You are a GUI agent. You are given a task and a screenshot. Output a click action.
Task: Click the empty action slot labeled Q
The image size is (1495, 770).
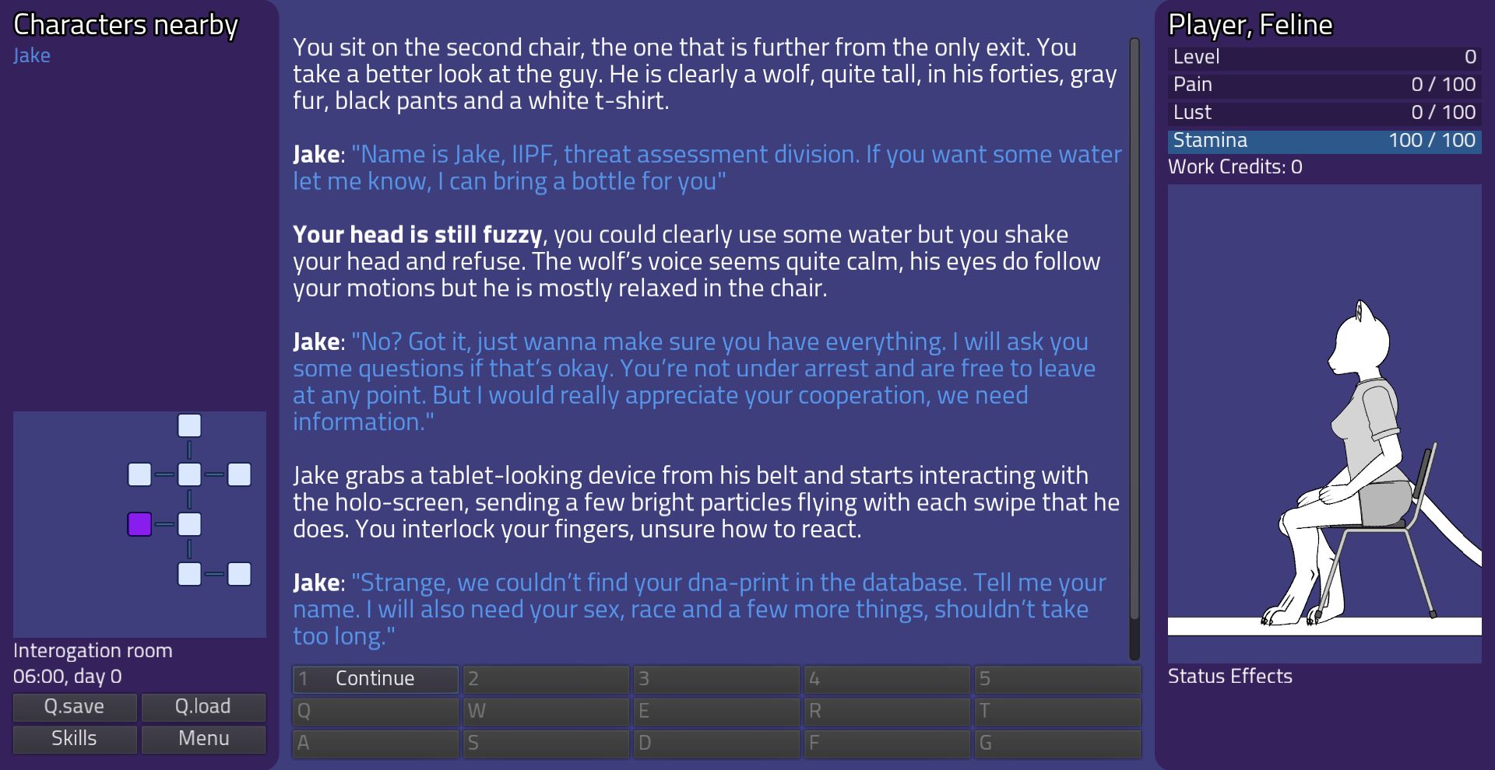375,711
